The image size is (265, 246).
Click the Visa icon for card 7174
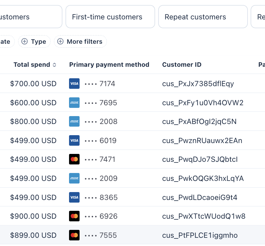(x=74, y=84)
